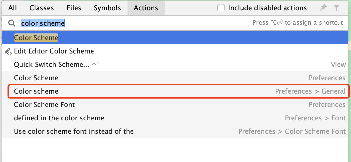Select the highlighted Color Scheme result

pos(36,38)
